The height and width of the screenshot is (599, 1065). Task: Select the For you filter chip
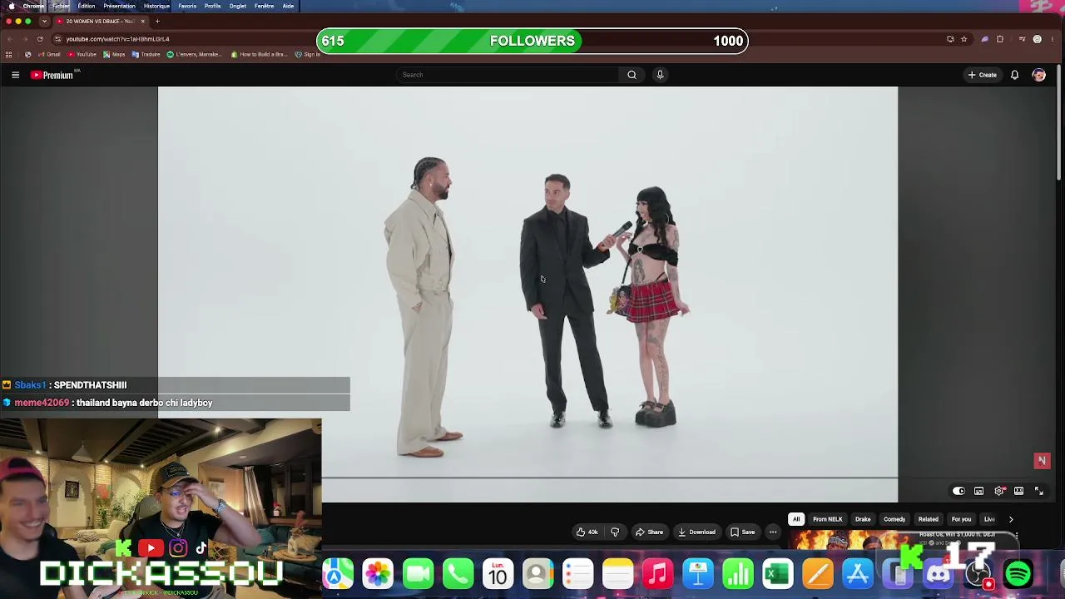coord(961,519)
